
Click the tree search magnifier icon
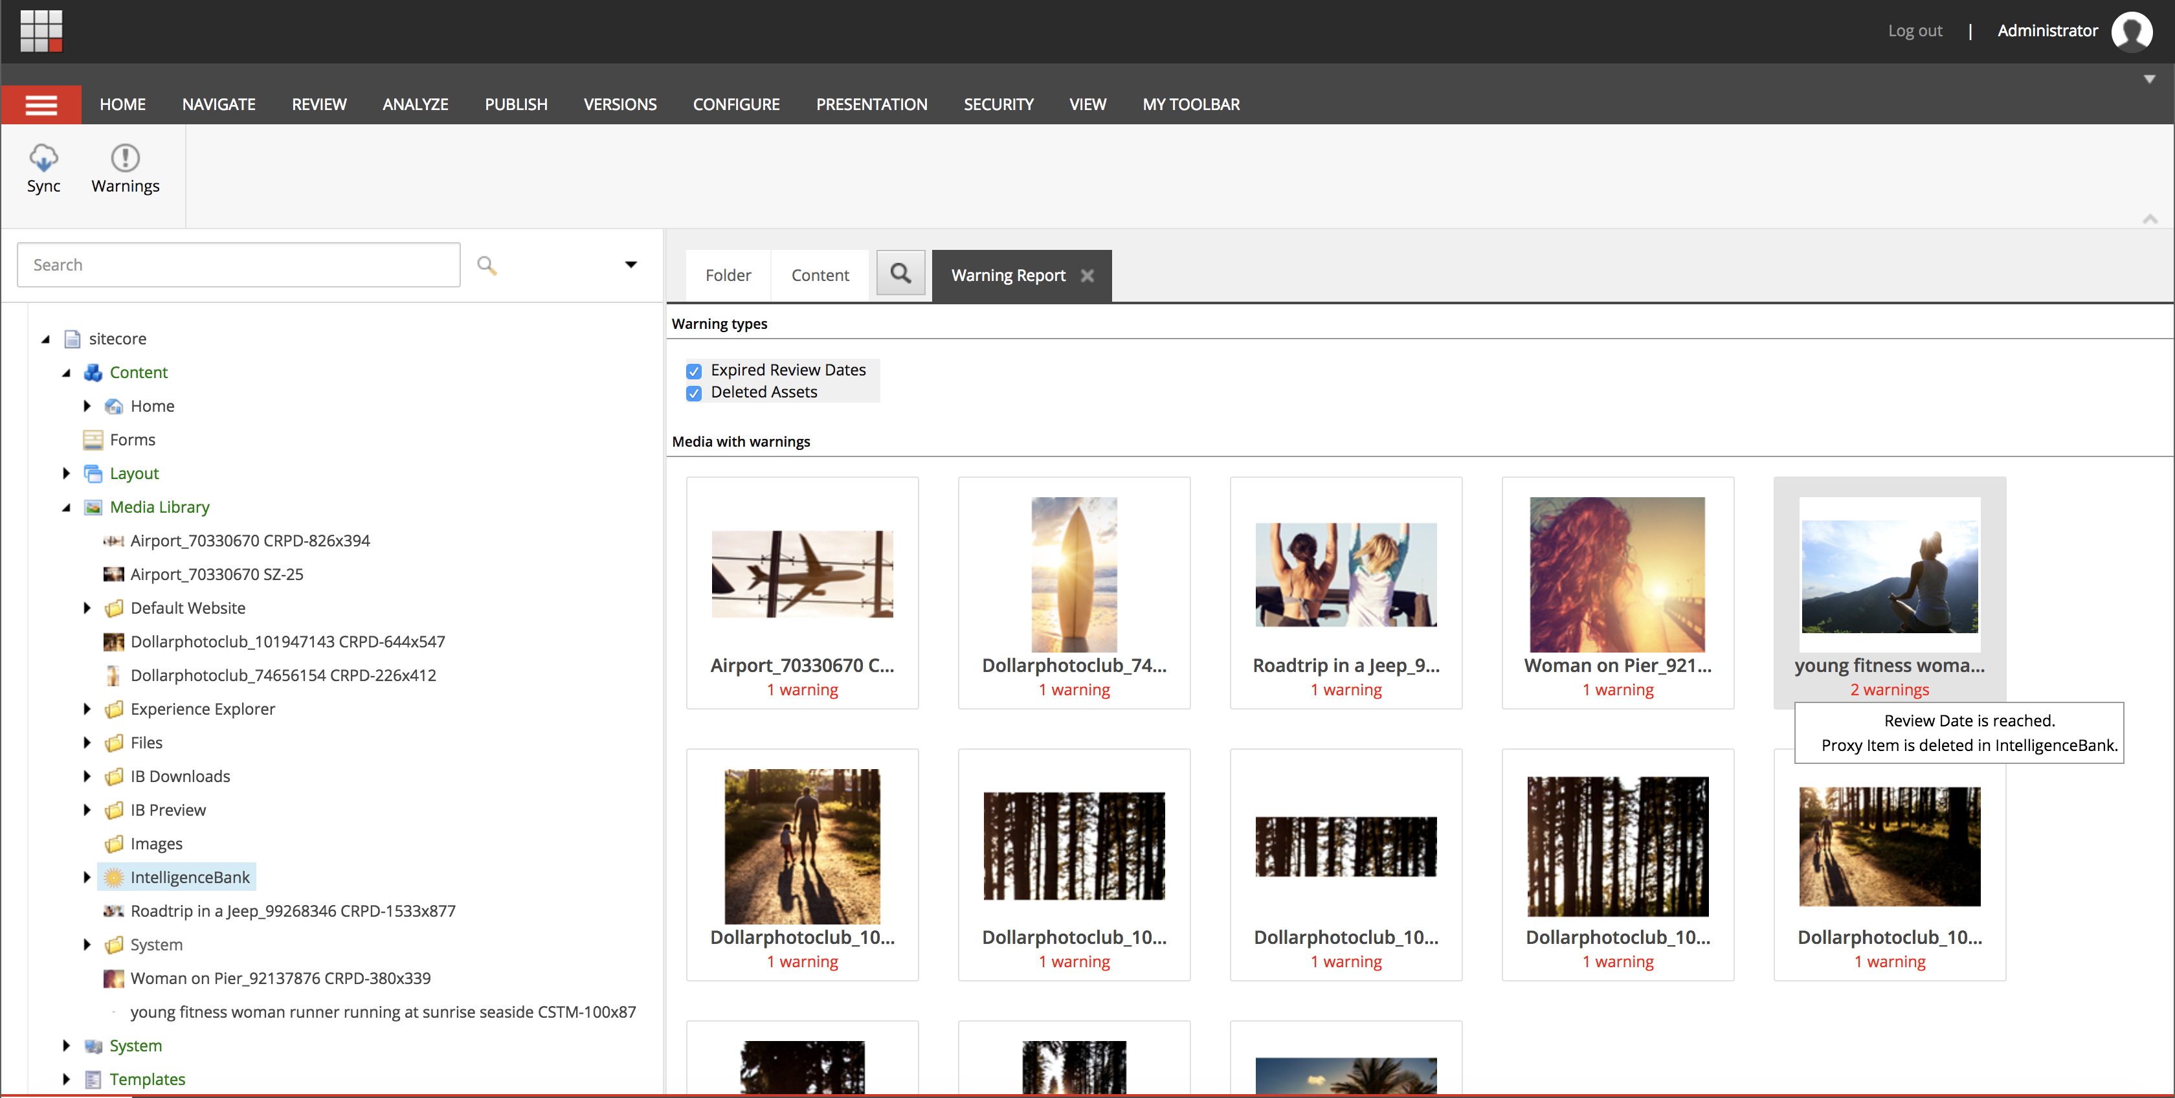coord(486,265)
